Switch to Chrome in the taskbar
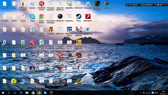This screenshot has height=95, width=168. pos(39,93)
